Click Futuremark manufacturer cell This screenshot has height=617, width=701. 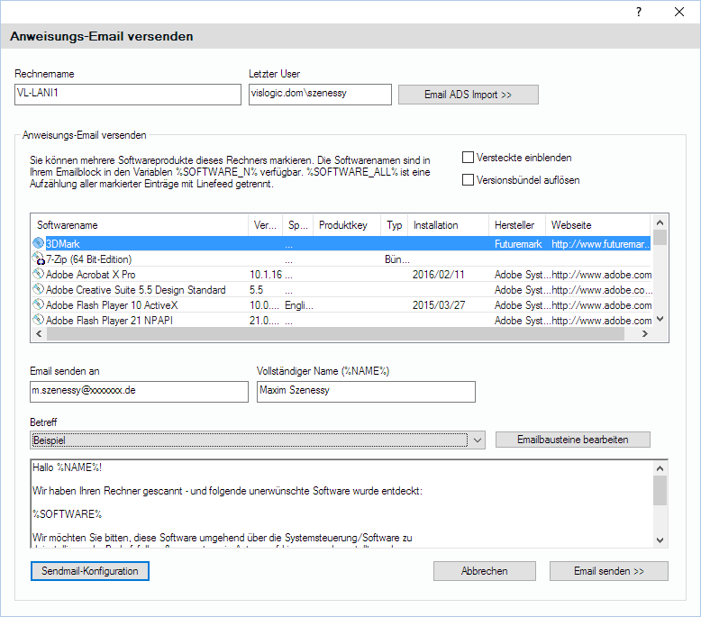(x=518, y=244)
